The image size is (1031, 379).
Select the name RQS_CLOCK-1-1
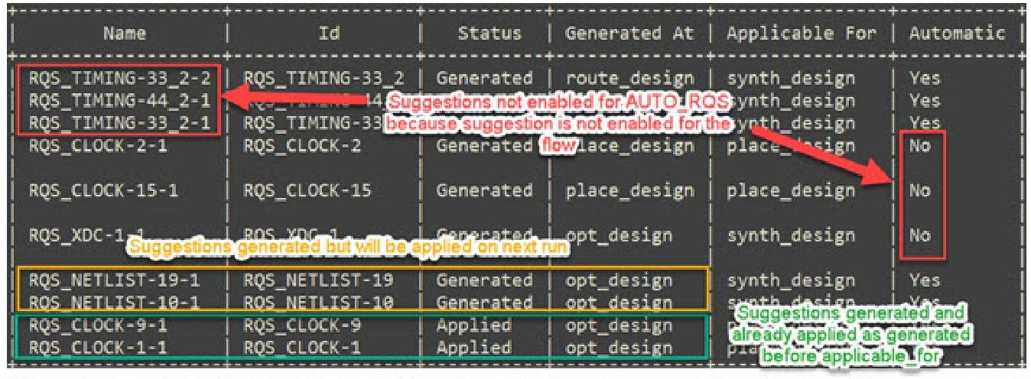[99, 346]
